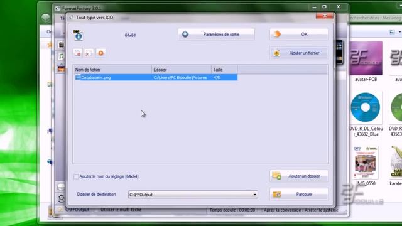Maximize the FormatFactory window

pyautogui.click(x=324, y=7)
